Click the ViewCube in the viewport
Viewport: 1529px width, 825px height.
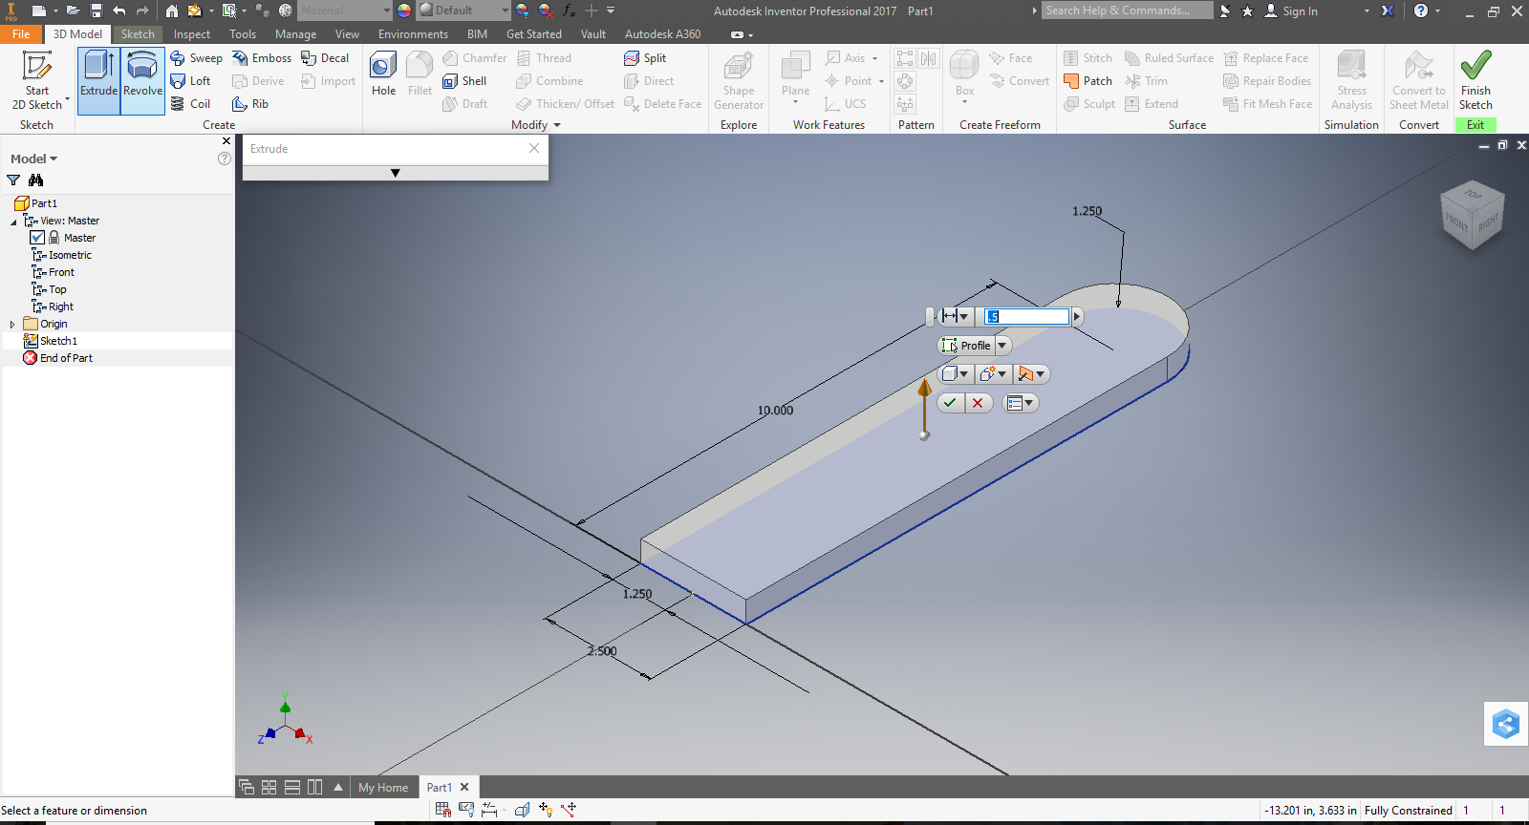pos(1473,216)
